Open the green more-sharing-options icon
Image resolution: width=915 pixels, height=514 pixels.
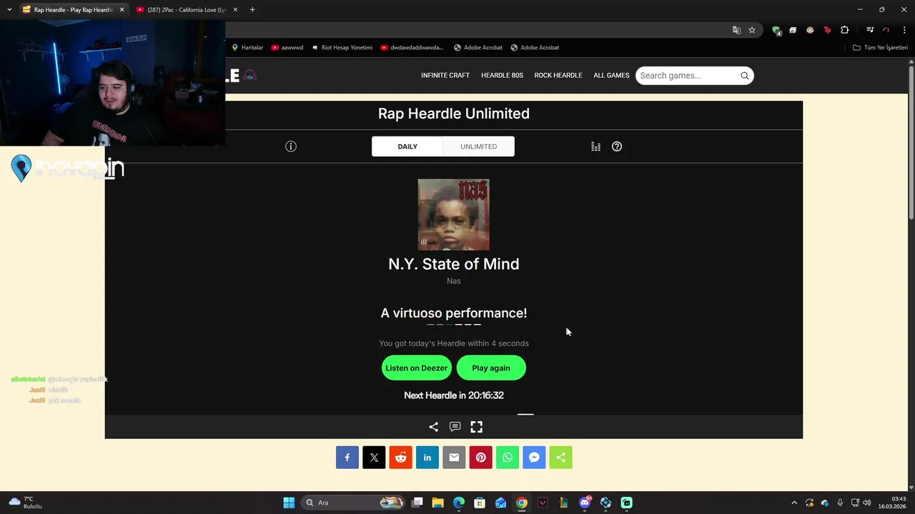(560, 458)
